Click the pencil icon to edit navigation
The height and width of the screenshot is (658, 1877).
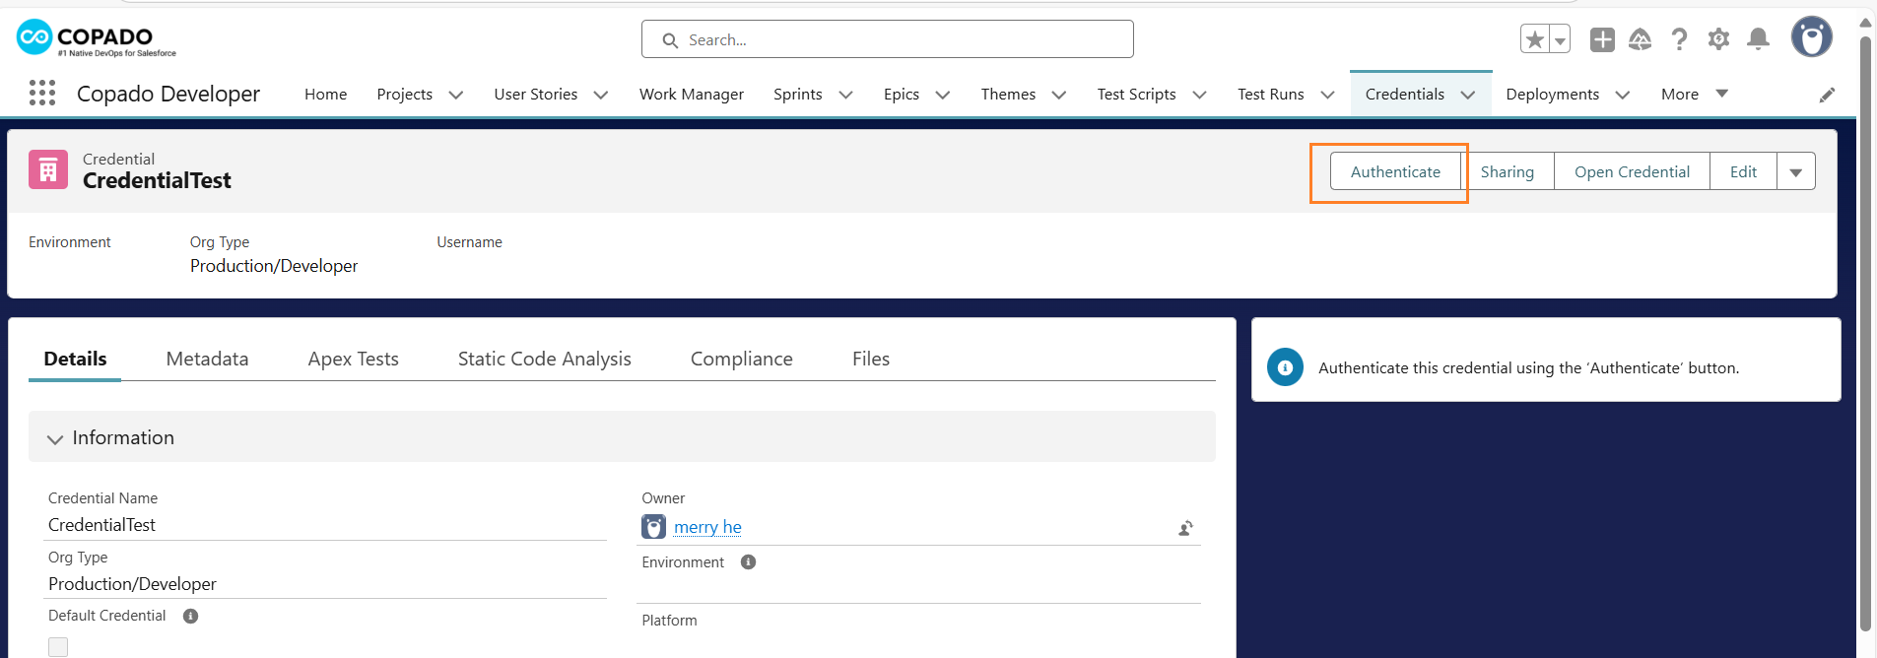(1827, 95)
